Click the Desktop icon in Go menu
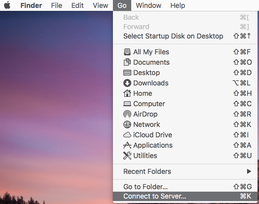The width and height of the screenshot is (259, 204). pos(127,73)
